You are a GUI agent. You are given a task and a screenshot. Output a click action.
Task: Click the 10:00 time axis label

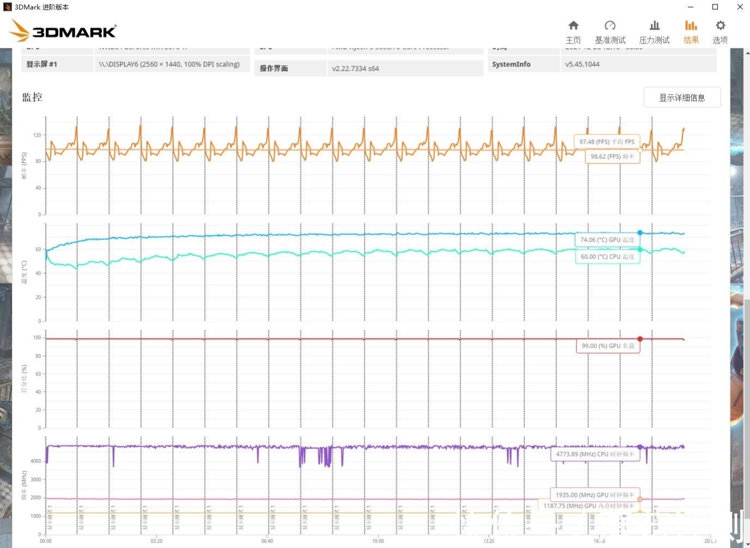point(378,541)
